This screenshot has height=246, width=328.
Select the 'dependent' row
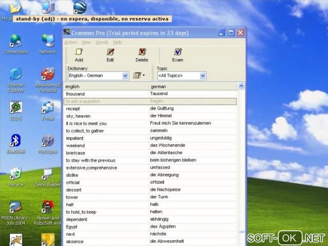(150, 219)
